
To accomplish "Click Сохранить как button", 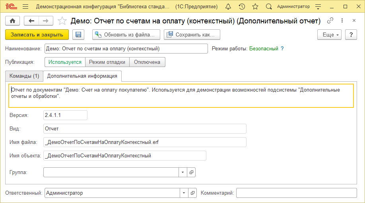I will [192, 34].
